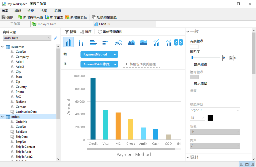Collapse the customer table tree node

3,47
